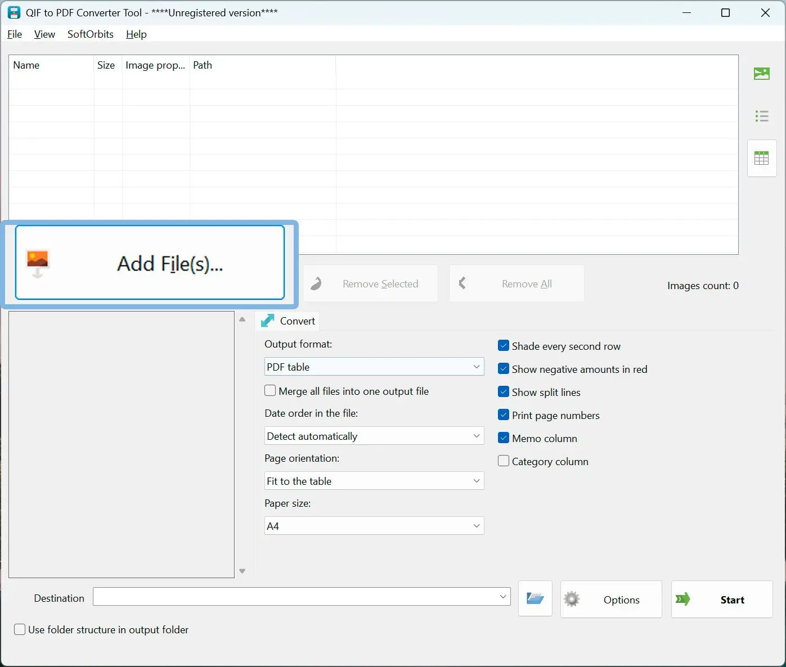
Task: Click Remove All button
Action: (516, 283)
